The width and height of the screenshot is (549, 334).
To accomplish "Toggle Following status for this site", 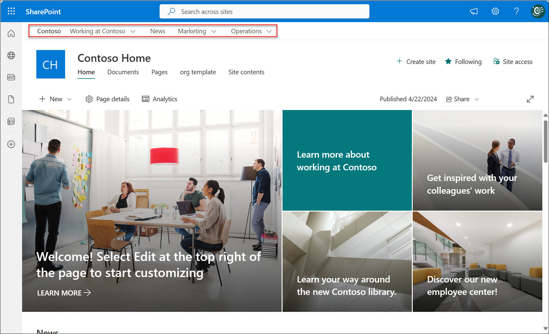I will click(x=463, y=62).
